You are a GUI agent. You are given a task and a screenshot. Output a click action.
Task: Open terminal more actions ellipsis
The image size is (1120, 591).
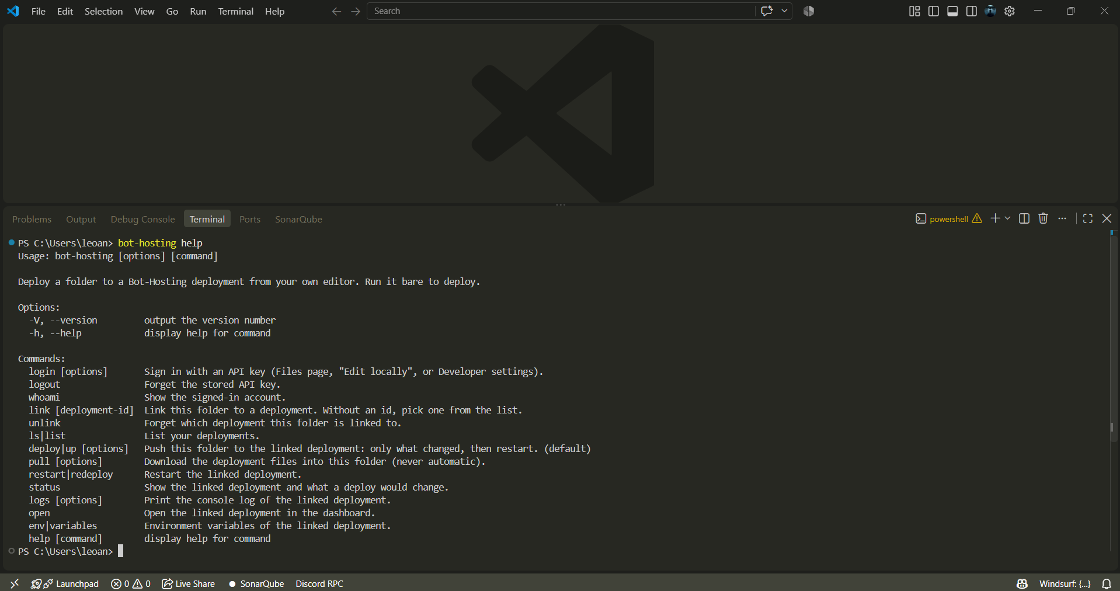1062,218
